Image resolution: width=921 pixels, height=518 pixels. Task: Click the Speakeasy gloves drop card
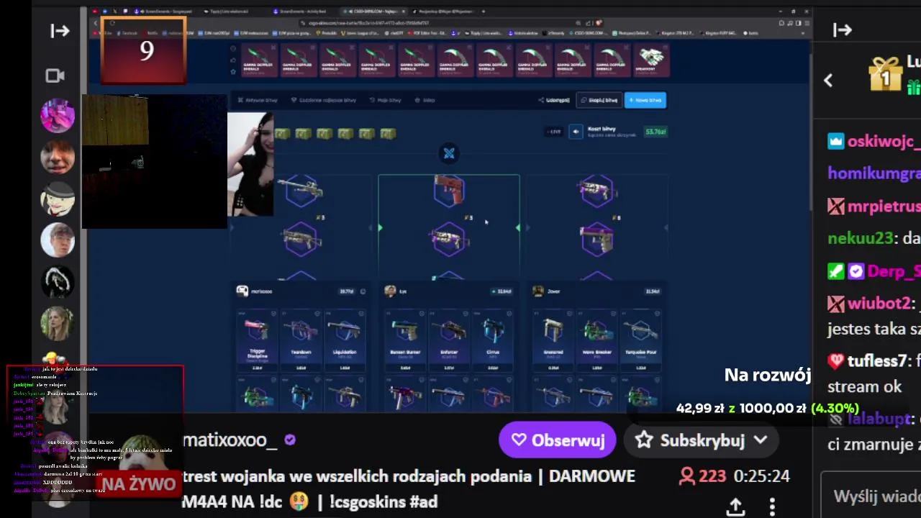(x=651, y=60)
